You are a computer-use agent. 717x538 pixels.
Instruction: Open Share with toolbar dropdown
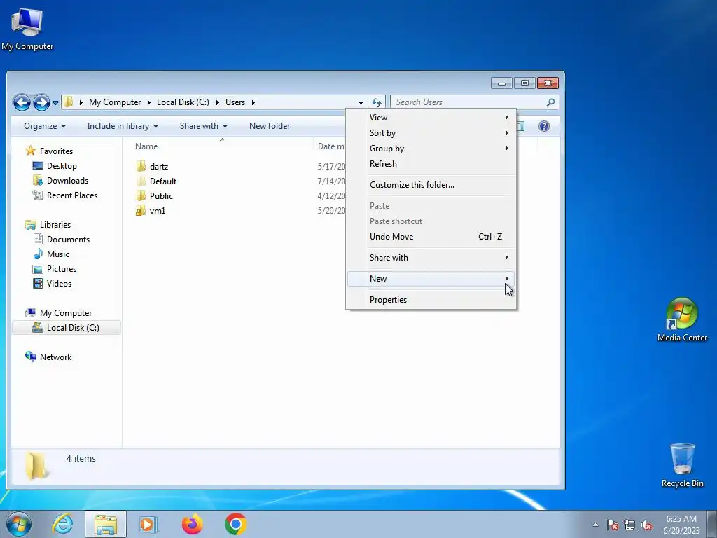[x=204, y=126]
